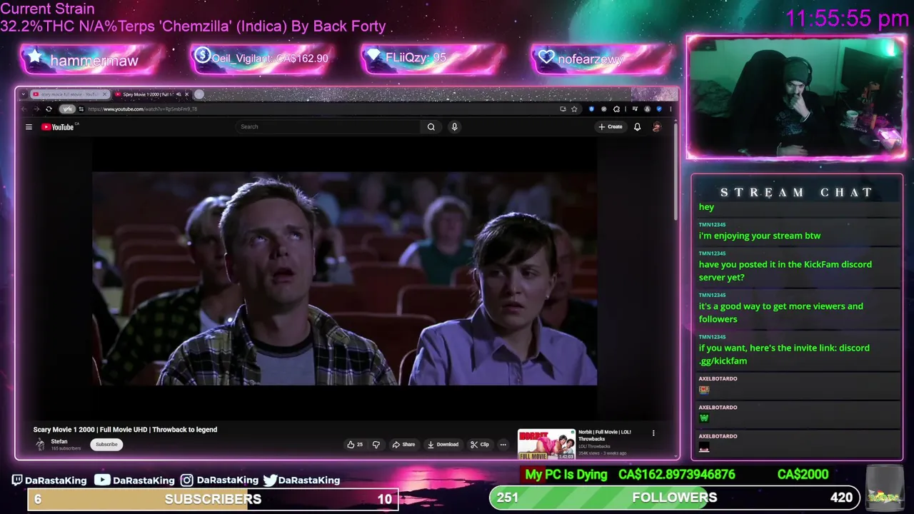This screenshot has height=514, width=914.
Task: Click the Scary Movie video player
Action: 344,278
